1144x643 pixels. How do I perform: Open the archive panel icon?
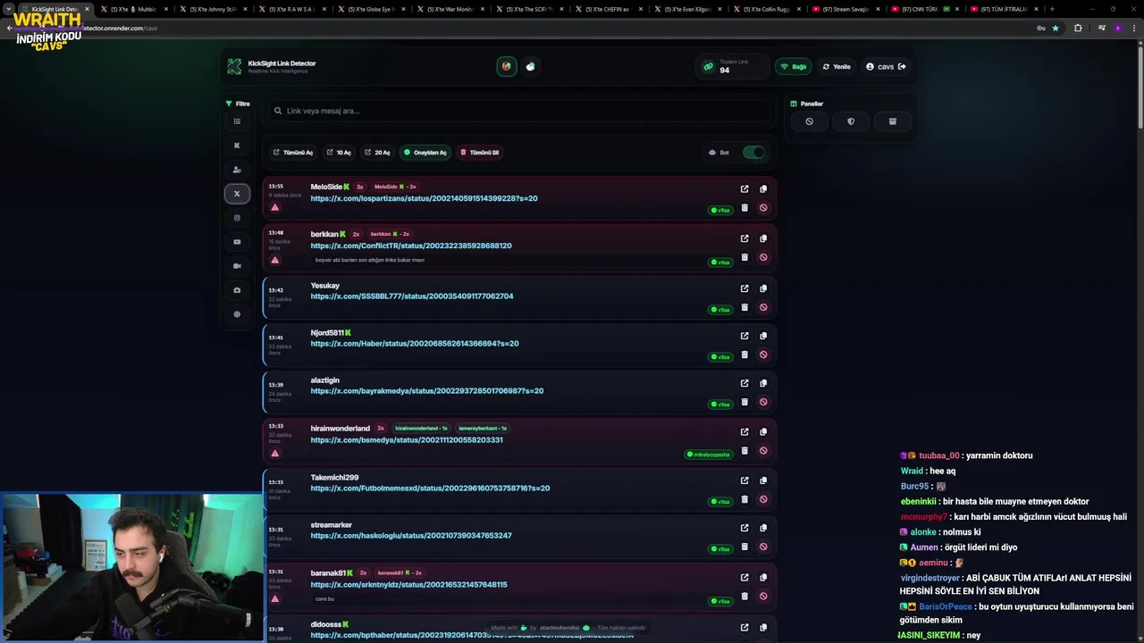pyautogui.click(x=892, y=121)
